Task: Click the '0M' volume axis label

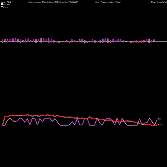Action: coord(160,119)
